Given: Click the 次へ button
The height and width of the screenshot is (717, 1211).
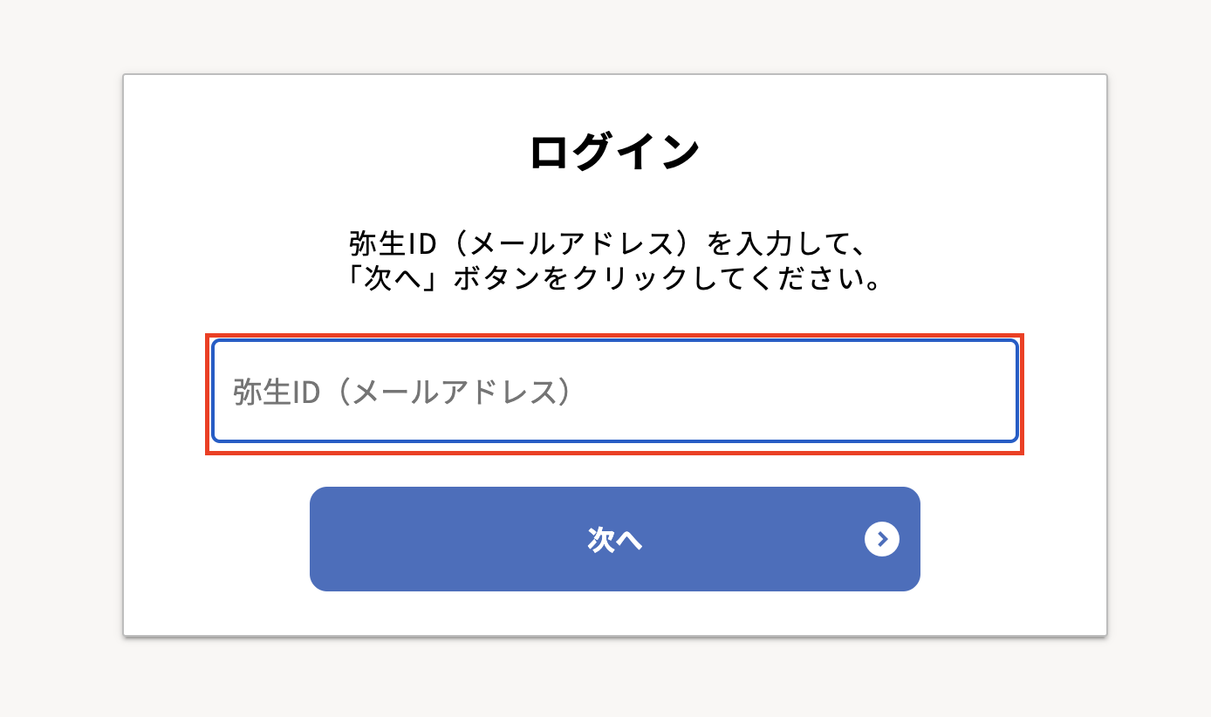Looking at the screenshot, I should click(x=614, y=539).
